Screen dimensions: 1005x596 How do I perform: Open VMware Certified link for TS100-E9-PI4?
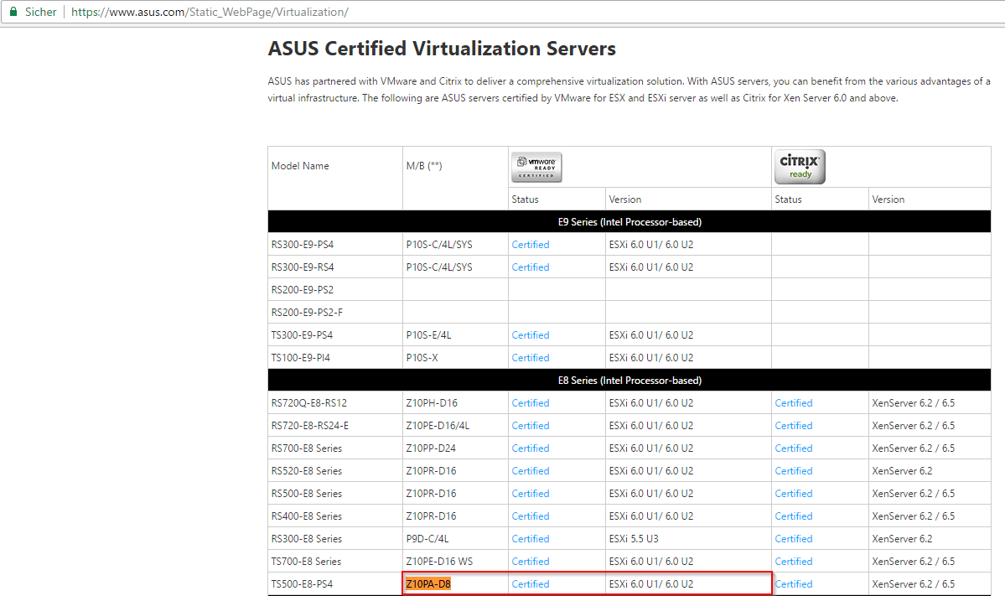click(530, 357)
